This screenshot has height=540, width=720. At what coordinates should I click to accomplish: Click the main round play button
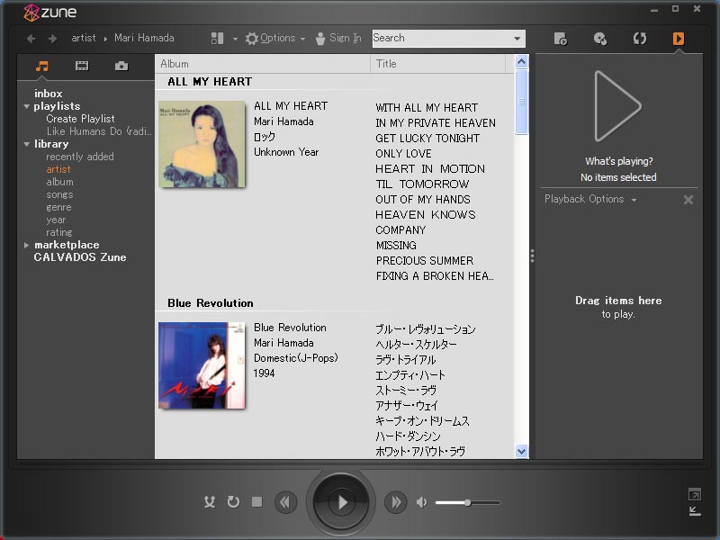click(341, 502)
